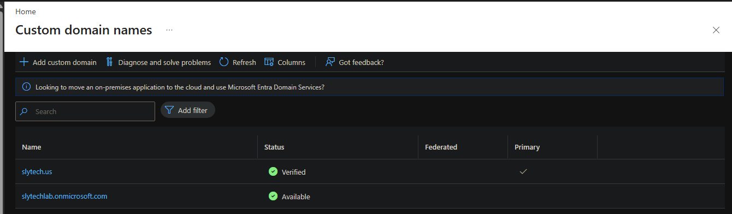
Task: Click the Primary checkmark for slytech.us
Action: click(x=523, y=171)
